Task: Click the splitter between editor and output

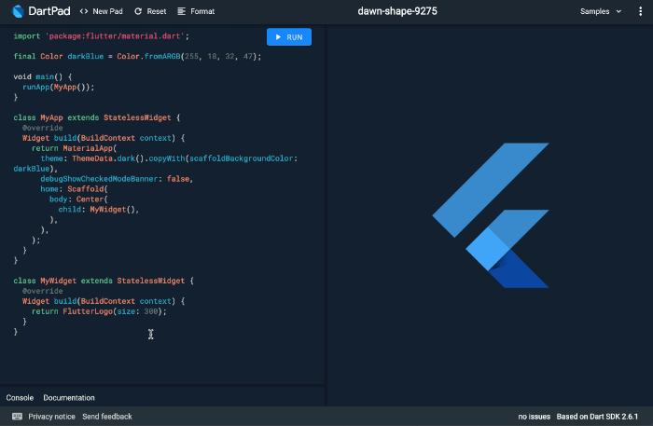Action: tap(326, 214)
